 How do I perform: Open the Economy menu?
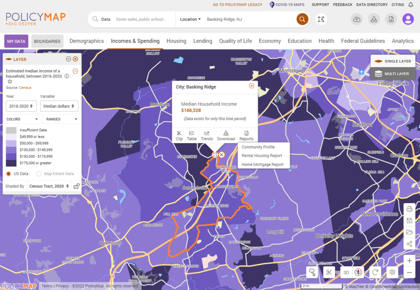[x=270, y=41]
